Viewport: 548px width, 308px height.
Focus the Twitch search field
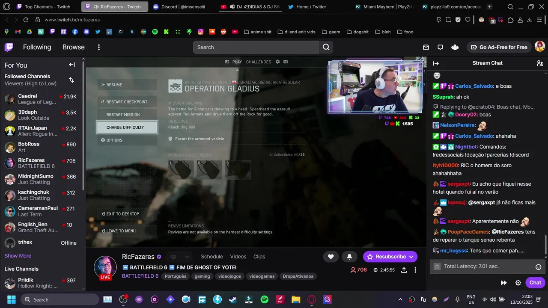coord(256,47)
